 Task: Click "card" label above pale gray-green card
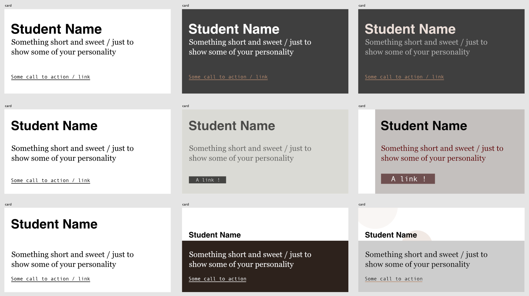[x=186, y=106]
